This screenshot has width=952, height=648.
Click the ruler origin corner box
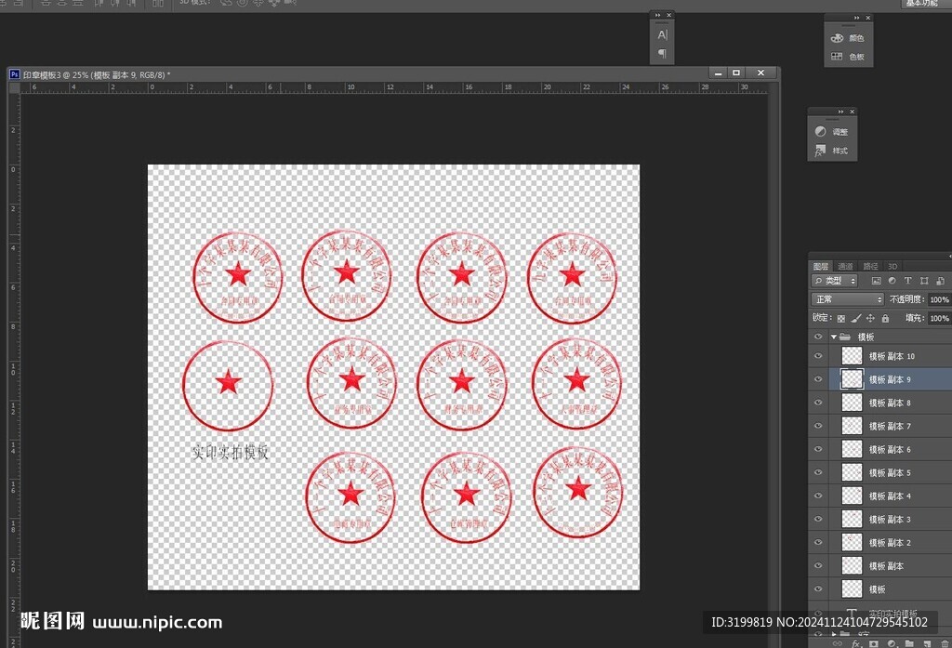point(14,88)
